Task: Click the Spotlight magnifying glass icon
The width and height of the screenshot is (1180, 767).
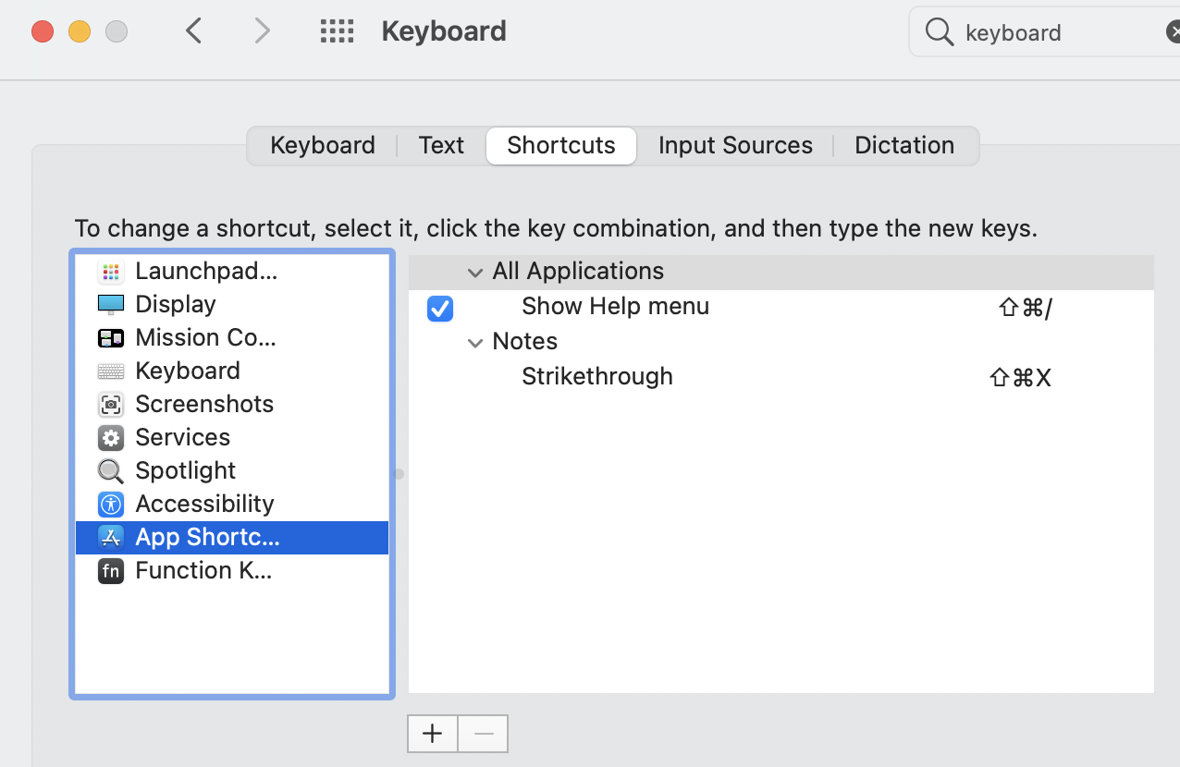Action: (111, 470)
